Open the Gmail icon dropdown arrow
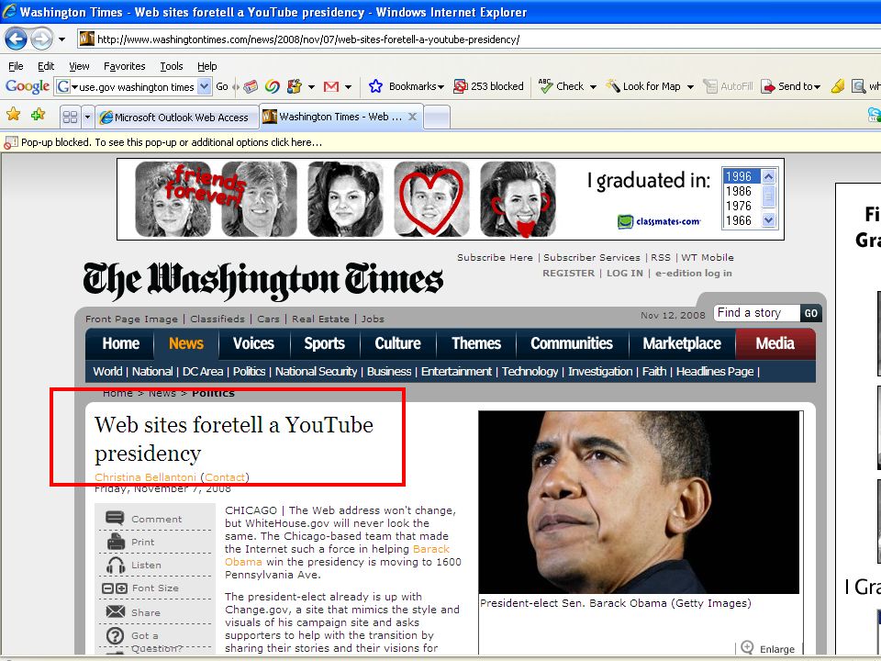The width and height of the screenshot is (881, 661). click(x=349, y=87)
